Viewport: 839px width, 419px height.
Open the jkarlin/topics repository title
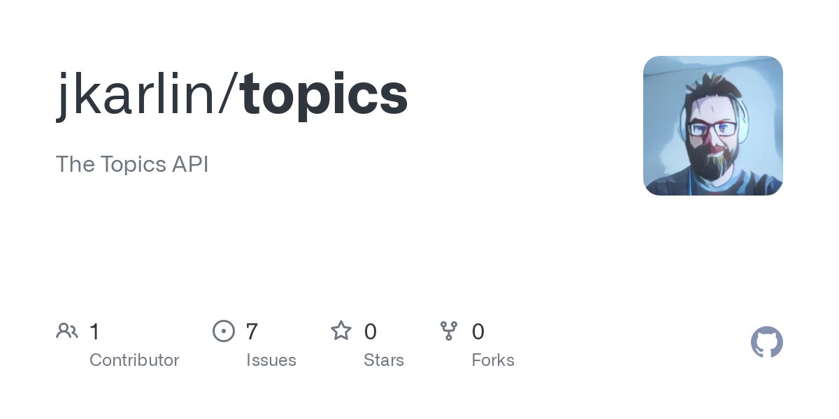tap(232, 96)
